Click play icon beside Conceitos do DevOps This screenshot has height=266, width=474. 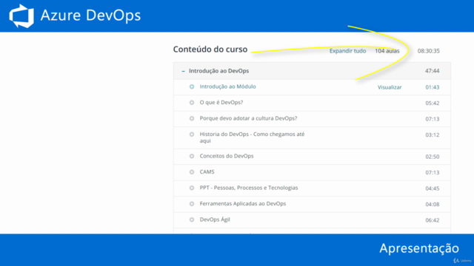click(x=192, y=156)
